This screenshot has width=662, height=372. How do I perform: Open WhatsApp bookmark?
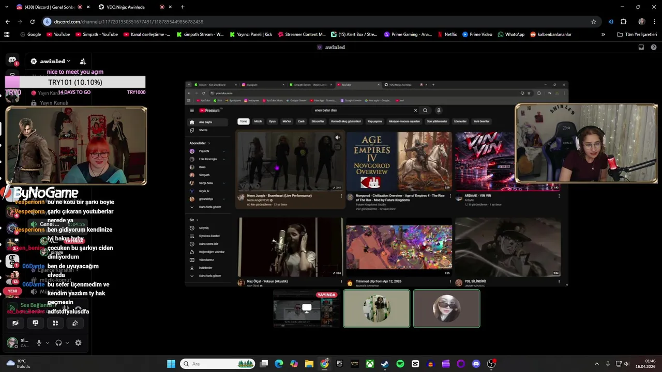pyautogui.click(x=511, y=35)
